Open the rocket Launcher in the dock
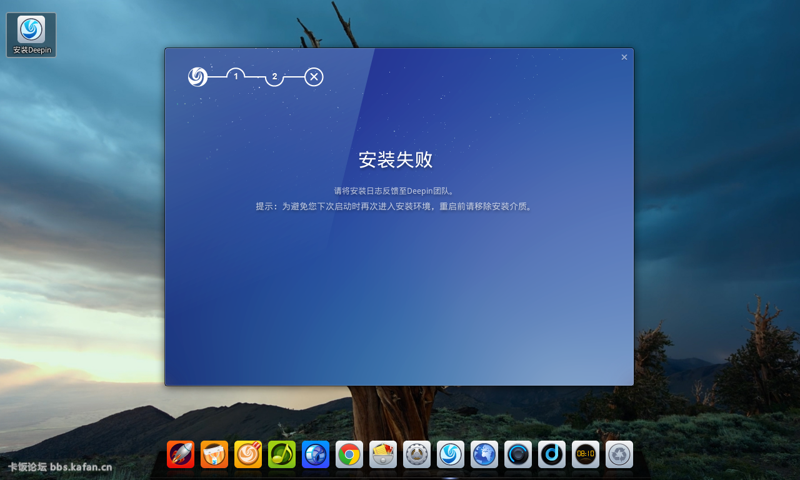The height and width of the screenshot is (480, 800). pos(181,454)
